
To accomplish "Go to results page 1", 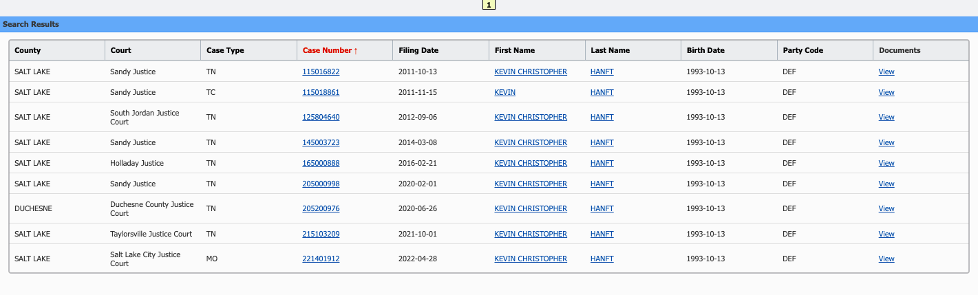I will pos(489,5).
